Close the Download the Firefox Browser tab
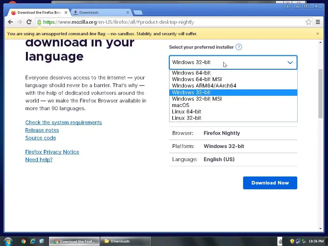The image size is (328, 246). point(66,12)
